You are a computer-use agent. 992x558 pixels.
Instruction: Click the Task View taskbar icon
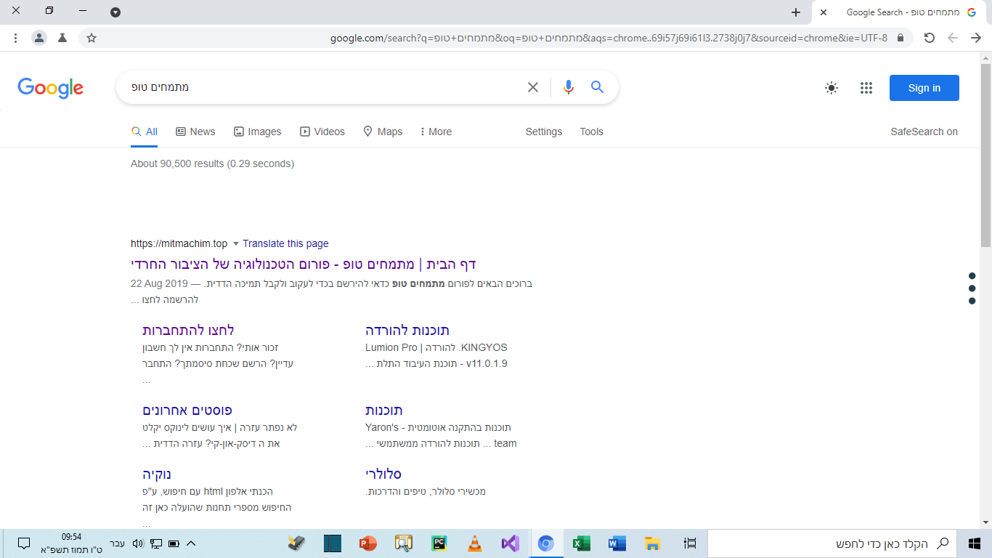[x=690, y=543]
